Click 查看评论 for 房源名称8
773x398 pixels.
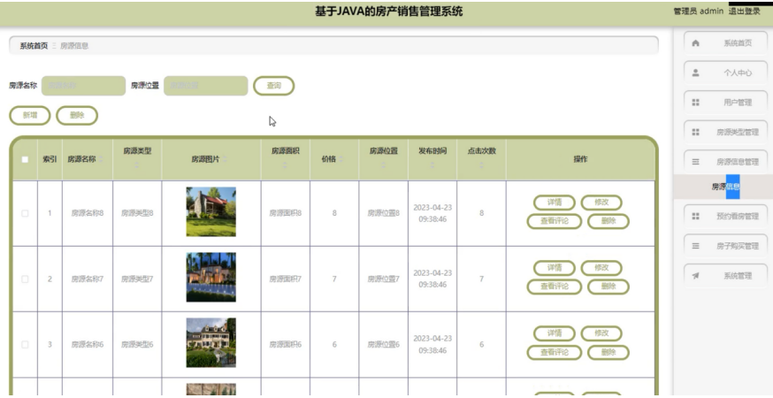[x=555, y=221]
